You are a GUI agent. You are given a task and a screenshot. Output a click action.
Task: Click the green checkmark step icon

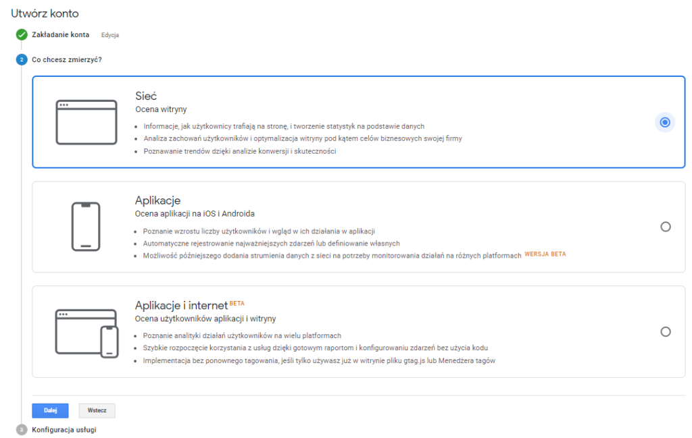[22, 34]
